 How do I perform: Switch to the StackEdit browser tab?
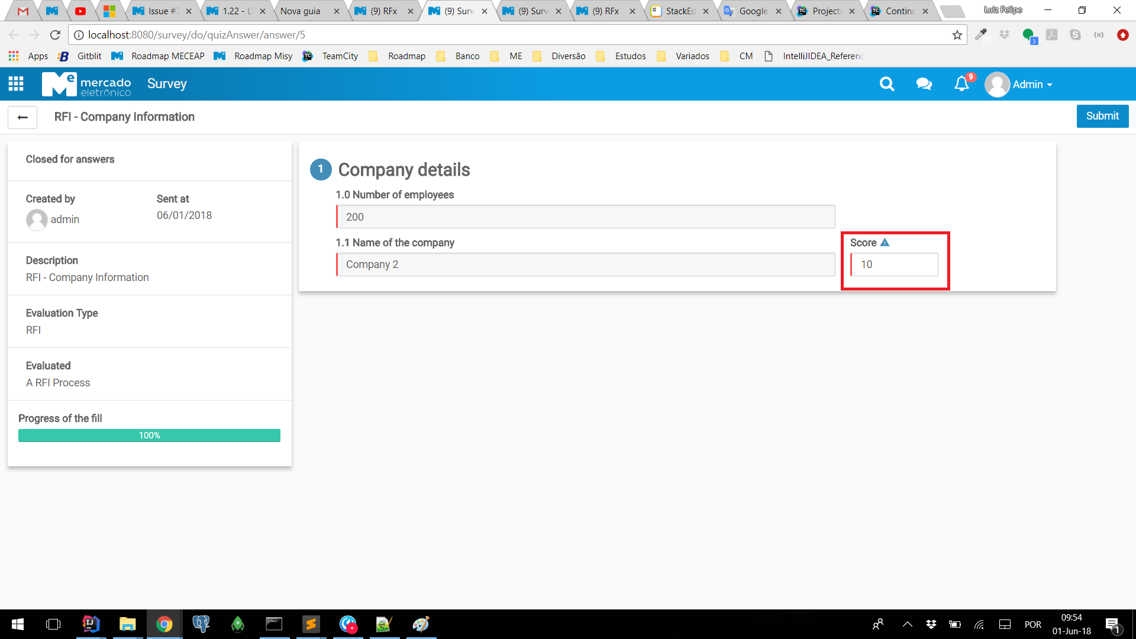[679, 11]
